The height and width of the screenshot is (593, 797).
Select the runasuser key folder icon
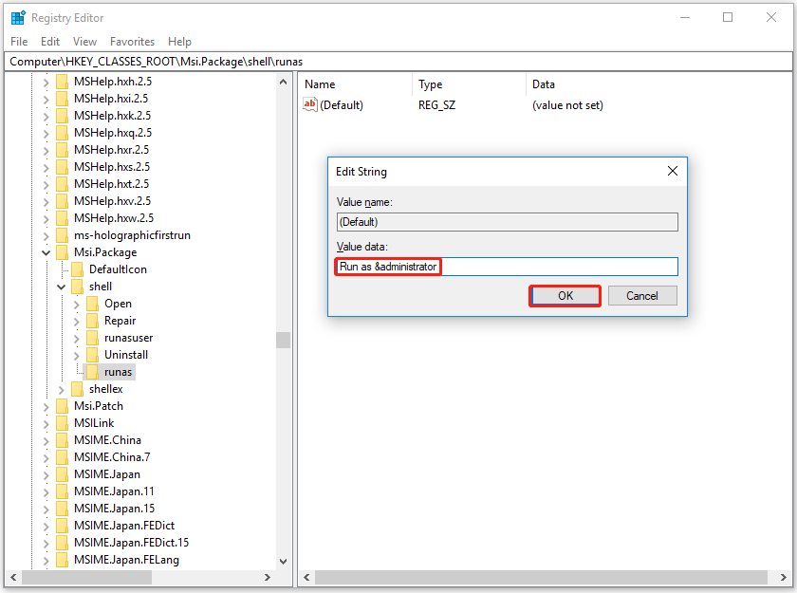pos(93,337)
